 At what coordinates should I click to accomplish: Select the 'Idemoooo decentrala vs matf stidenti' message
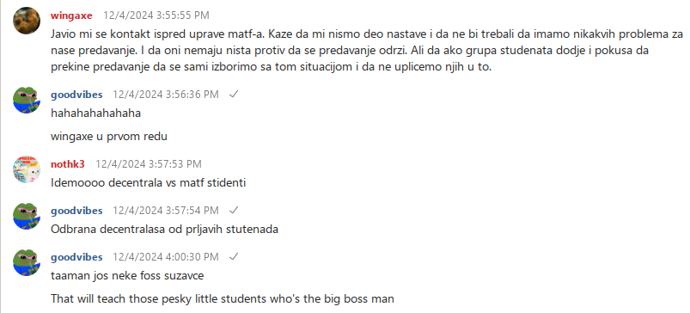point(149,183)
